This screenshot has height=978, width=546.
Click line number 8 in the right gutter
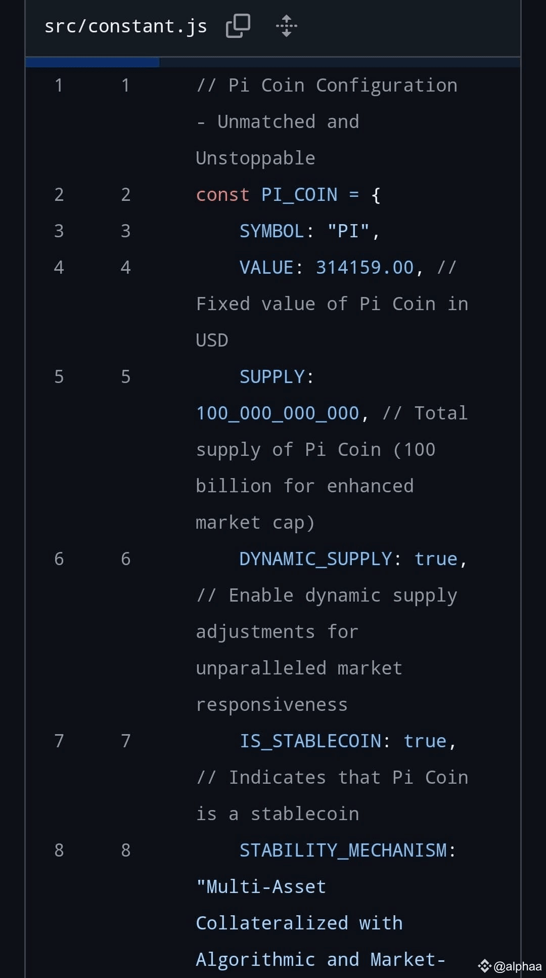(x=125, y=850)
